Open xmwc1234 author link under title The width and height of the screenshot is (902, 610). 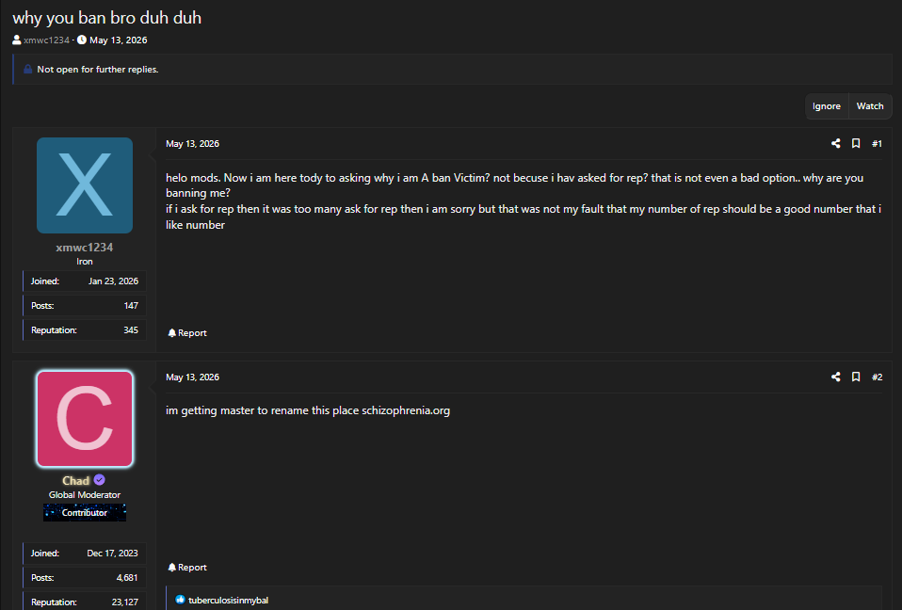(x=46, y=40)
